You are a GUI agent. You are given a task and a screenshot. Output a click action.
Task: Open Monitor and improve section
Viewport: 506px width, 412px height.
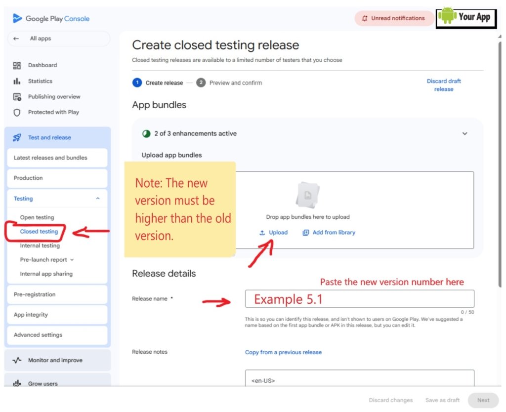click(x=57, y=360)
